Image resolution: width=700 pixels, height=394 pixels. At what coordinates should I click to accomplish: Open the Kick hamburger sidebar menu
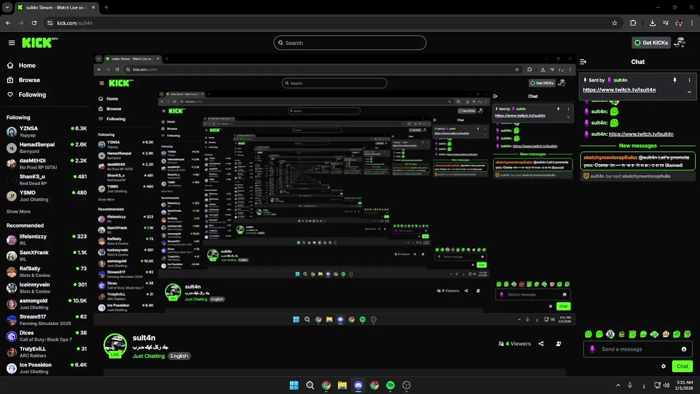[11, 43]
